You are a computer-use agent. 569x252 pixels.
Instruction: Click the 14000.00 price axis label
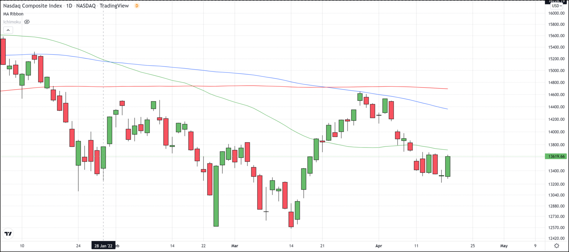(x=556, y=132)
